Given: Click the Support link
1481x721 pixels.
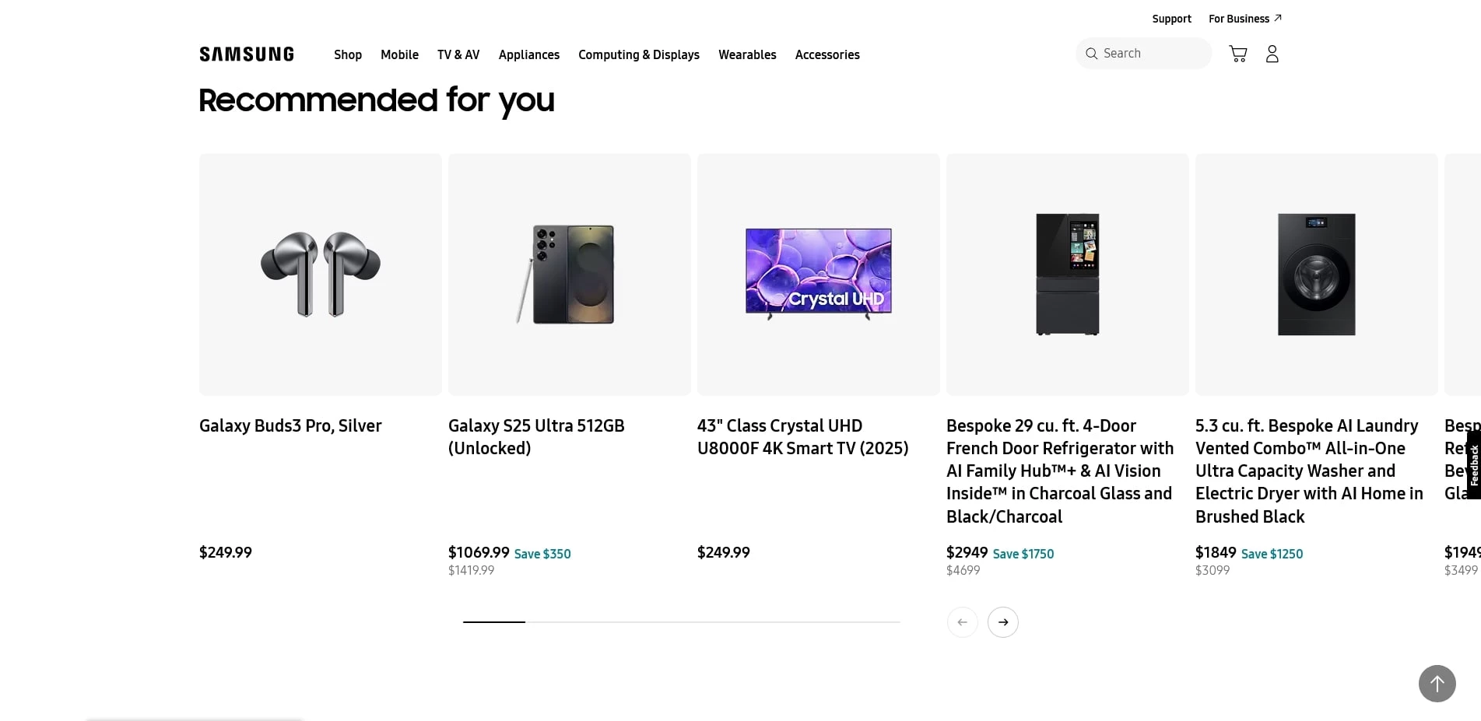Looking at the screenshot, I should (x=1171, y=19).
